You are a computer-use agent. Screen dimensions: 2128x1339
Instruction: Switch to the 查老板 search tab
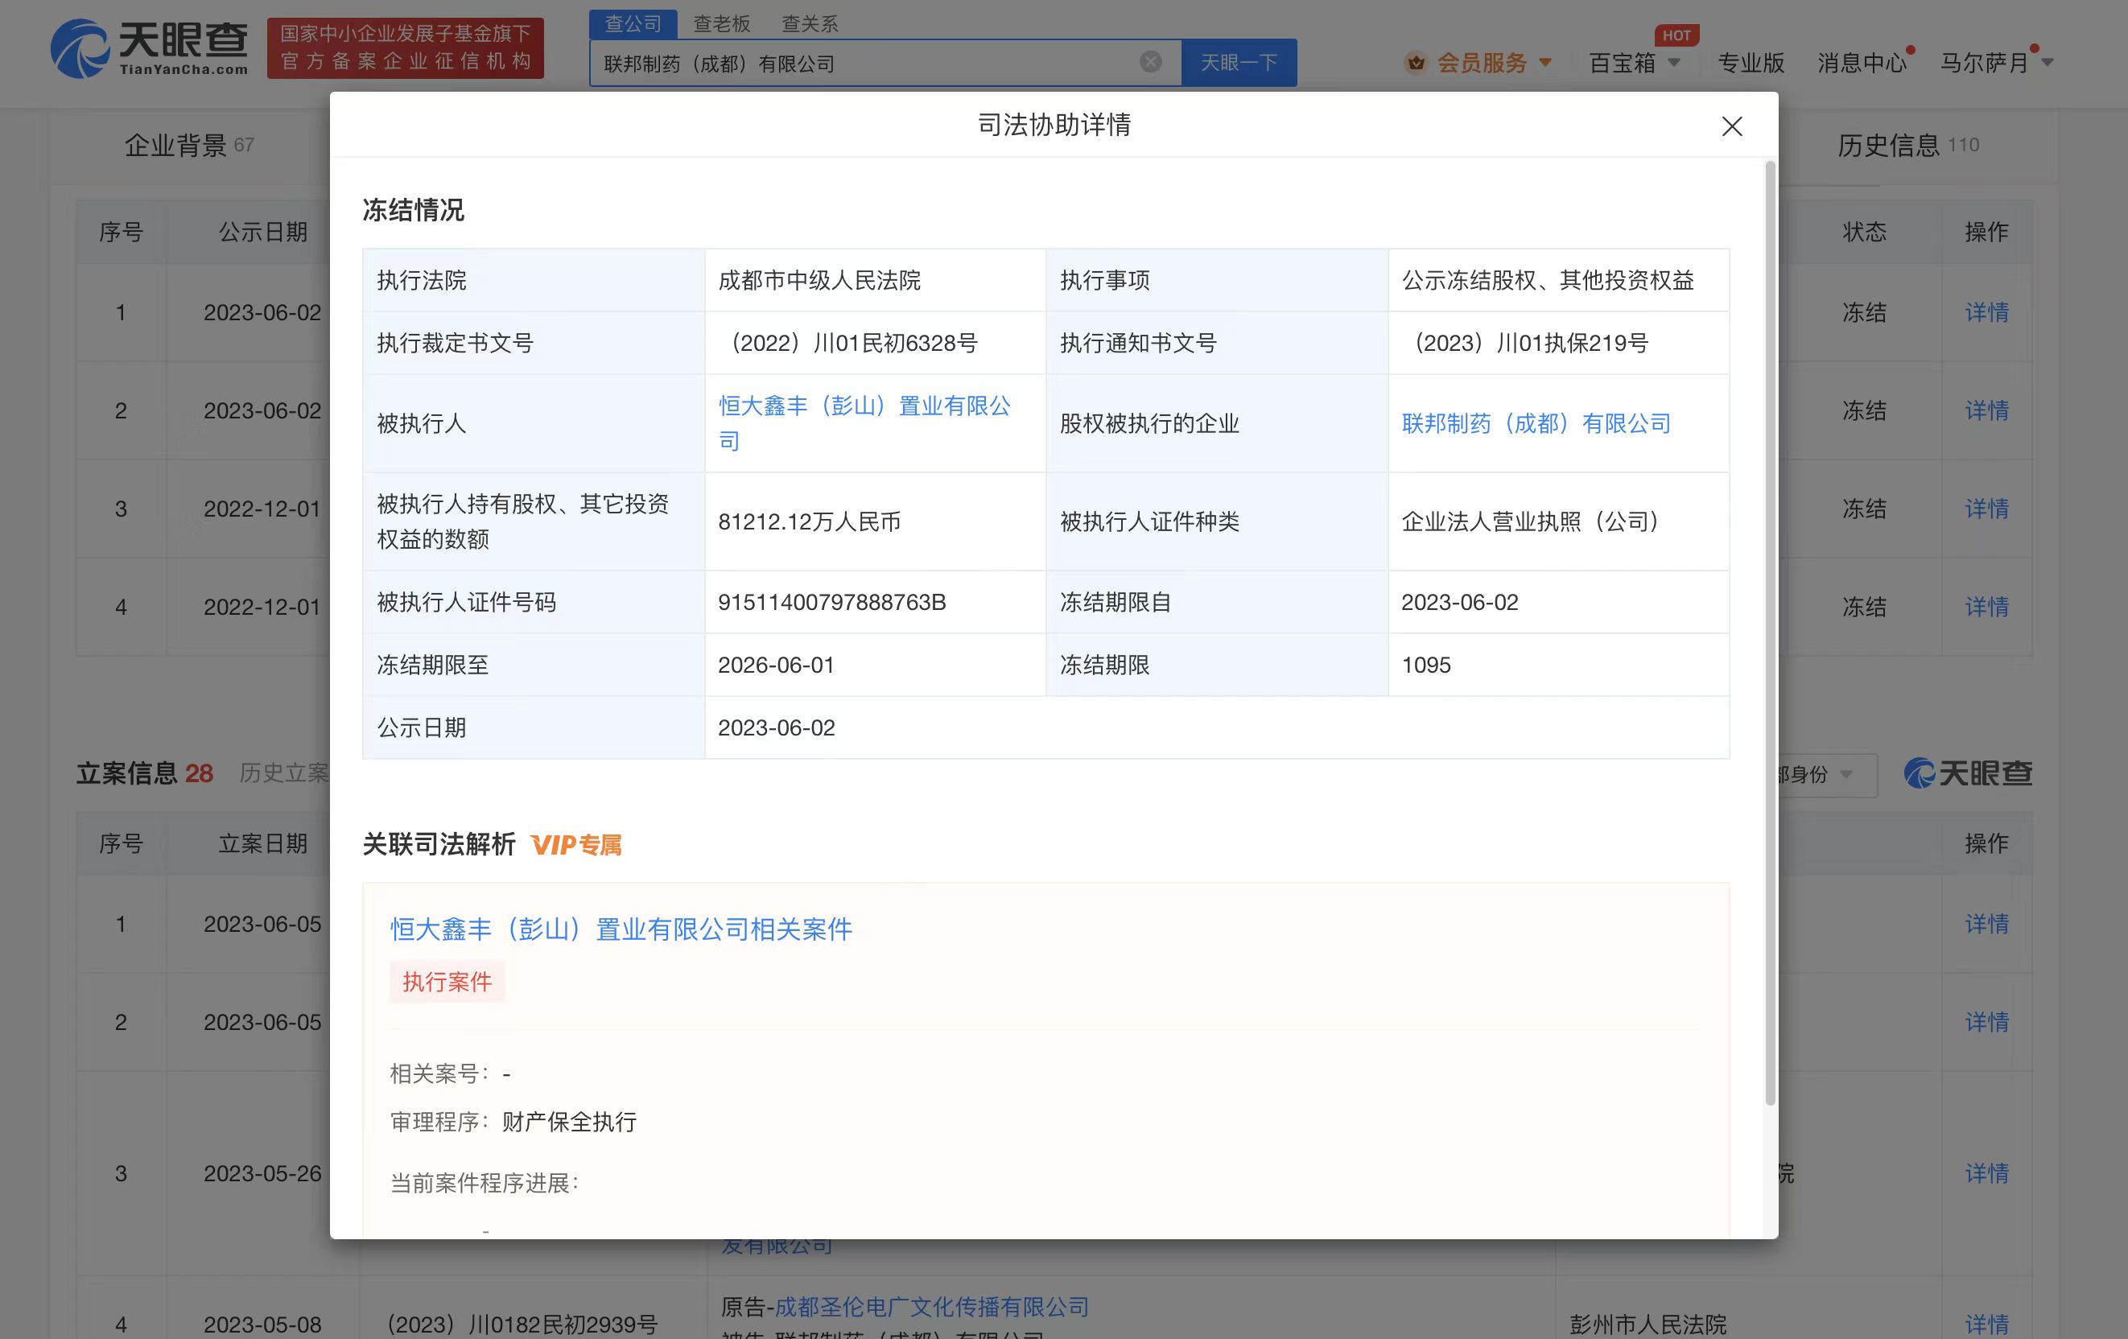point(721,24)
